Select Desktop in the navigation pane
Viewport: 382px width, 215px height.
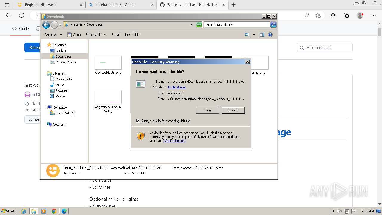tap(61, 51)
